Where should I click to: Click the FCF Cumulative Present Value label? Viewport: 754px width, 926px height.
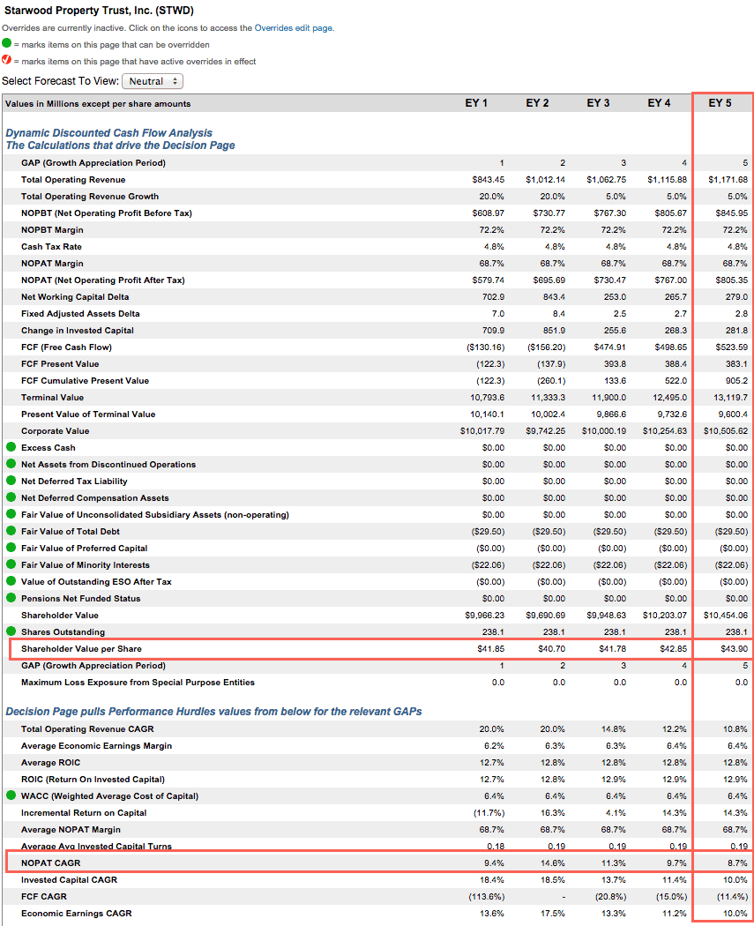tap(85, 381)
